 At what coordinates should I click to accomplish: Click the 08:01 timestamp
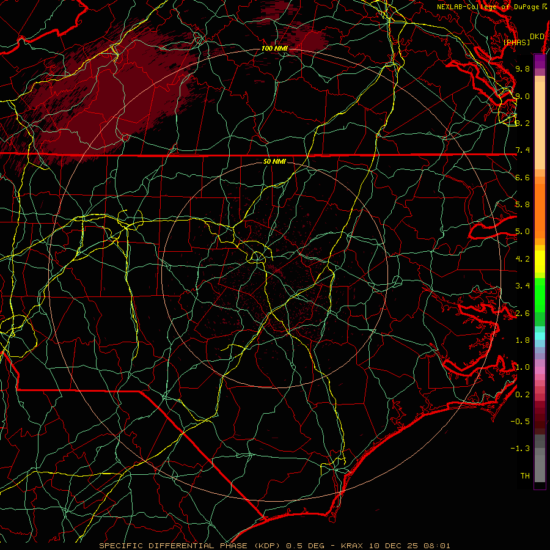436,546
